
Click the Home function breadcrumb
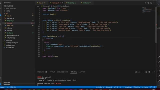coord(54,6)
